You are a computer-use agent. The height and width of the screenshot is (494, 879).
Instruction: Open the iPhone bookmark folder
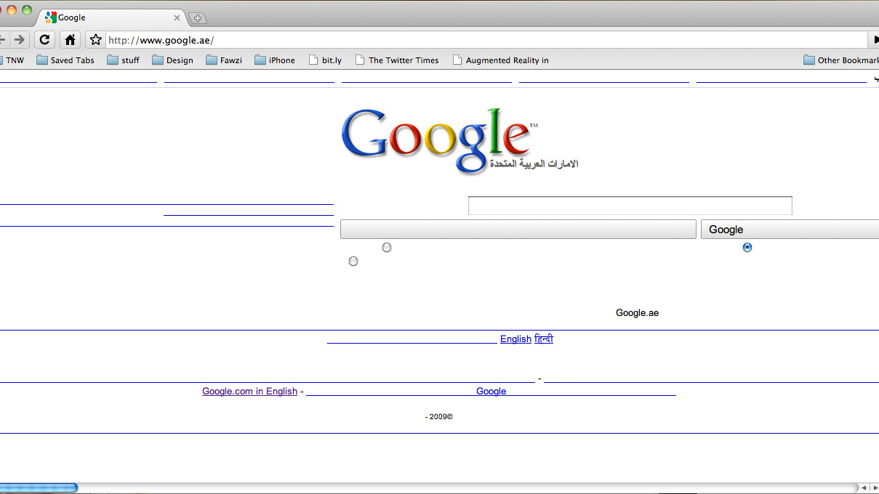[x=275, y=60]
